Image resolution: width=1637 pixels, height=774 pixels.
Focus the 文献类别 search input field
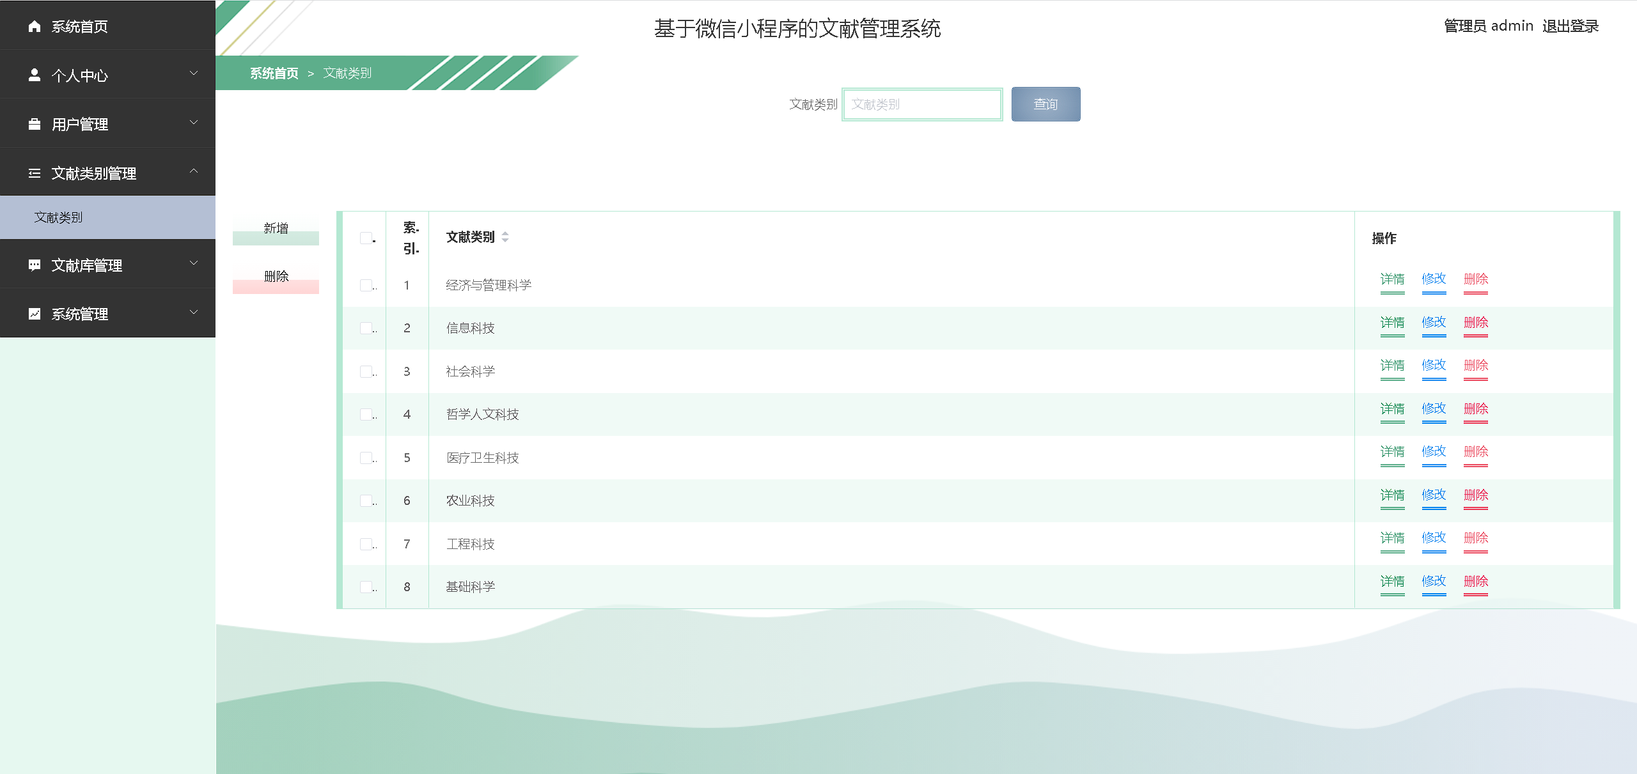click(921, 104)
